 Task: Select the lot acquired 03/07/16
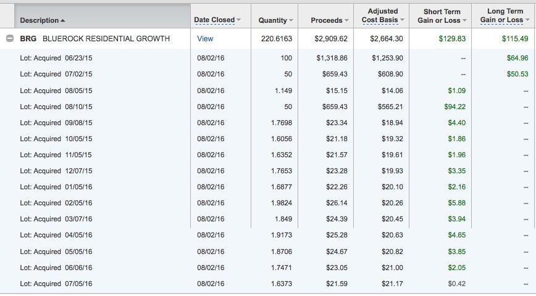(x=56, y=219)
